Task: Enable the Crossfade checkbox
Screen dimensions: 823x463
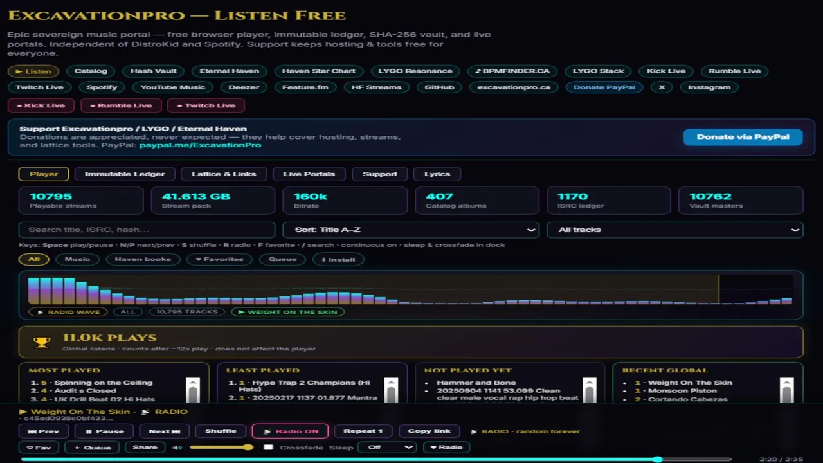Action: point(268,448)
